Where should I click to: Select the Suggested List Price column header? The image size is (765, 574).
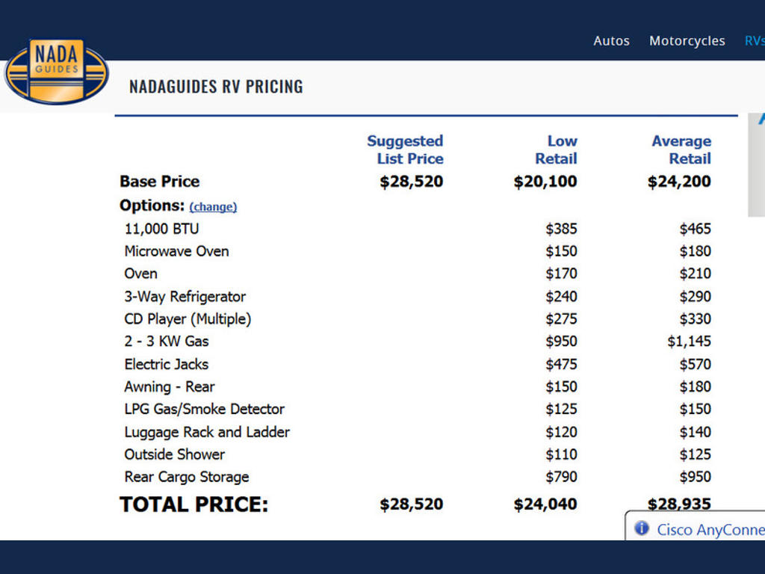pyautogui.click(x=405, y=149)
